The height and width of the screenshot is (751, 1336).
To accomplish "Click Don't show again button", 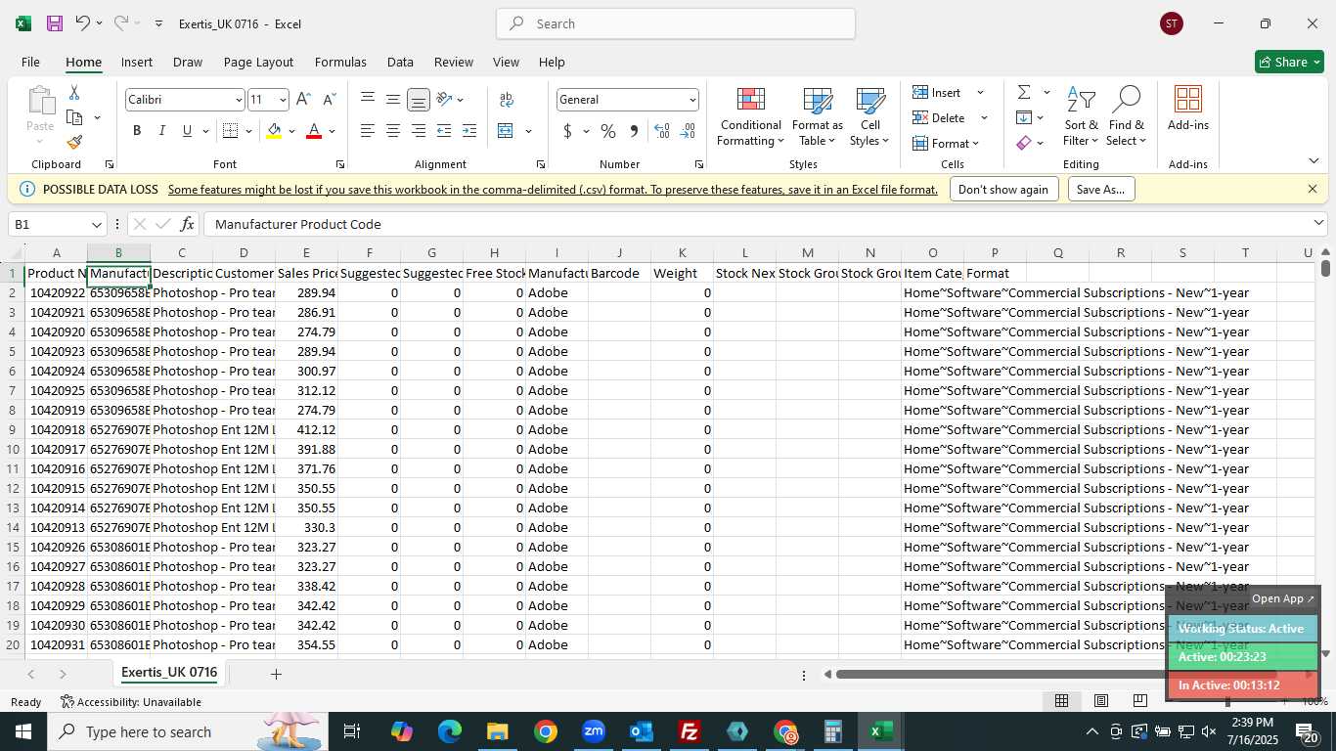I will (1003, 189).
